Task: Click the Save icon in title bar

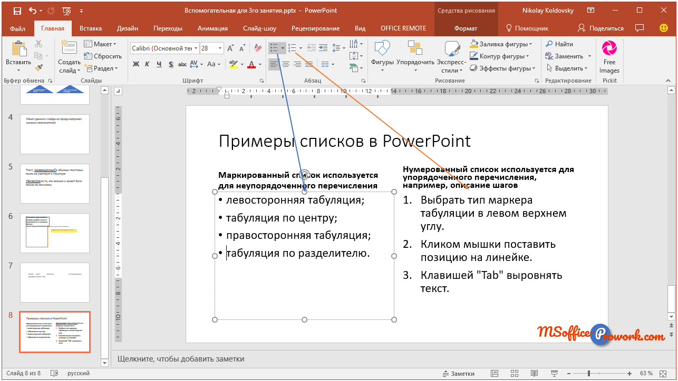Action: 17,10
